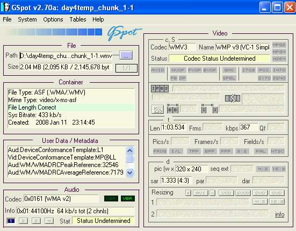Click the PROG indicator
This screenshot has height=231, width=296.
coord(160,151)
